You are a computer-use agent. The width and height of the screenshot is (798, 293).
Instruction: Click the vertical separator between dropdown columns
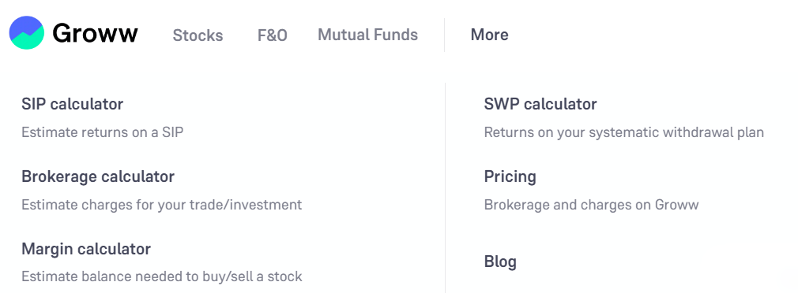446,187
